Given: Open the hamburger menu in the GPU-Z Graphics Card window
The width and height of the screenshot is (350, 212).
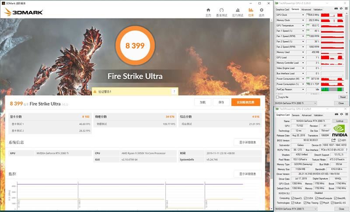Looking at the screenshot, I should tap(346, 114).
